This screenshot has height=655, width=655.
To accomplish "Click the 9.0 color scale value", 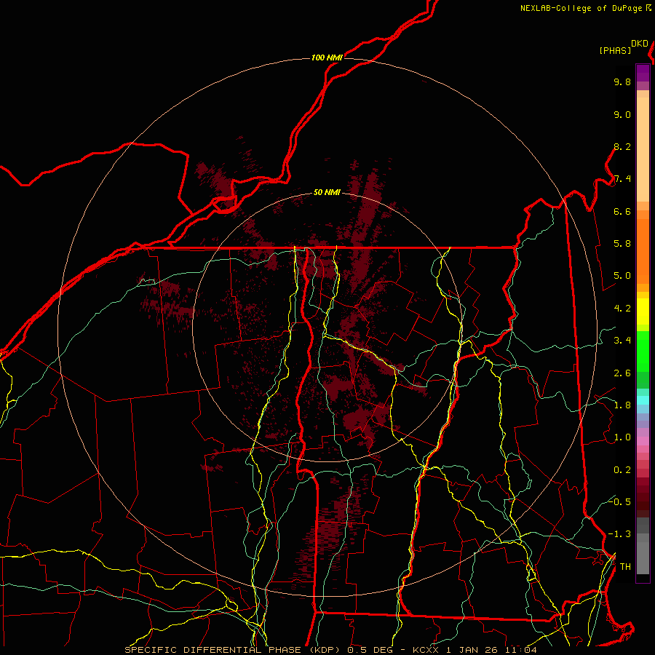I will (x=622, y=115).
